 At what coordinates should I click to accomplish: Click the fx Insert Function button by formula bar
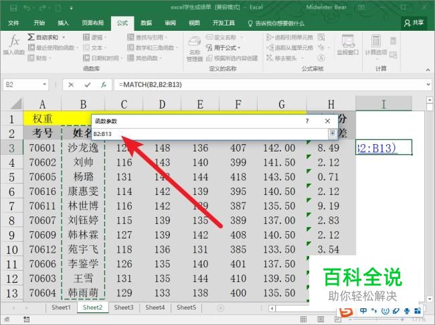104,84
